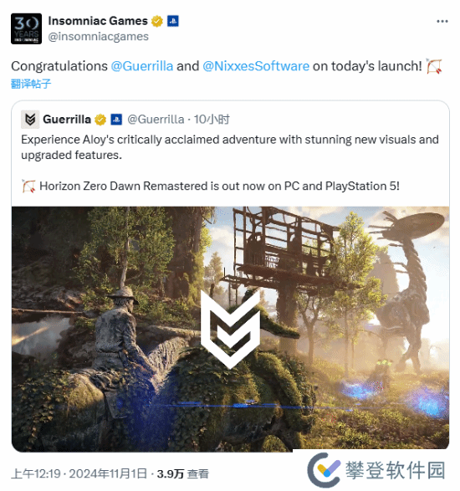The image size is (460, 491).
Task: Open the Guerrilla avatar in the quoted post
Action: point(30,120)
